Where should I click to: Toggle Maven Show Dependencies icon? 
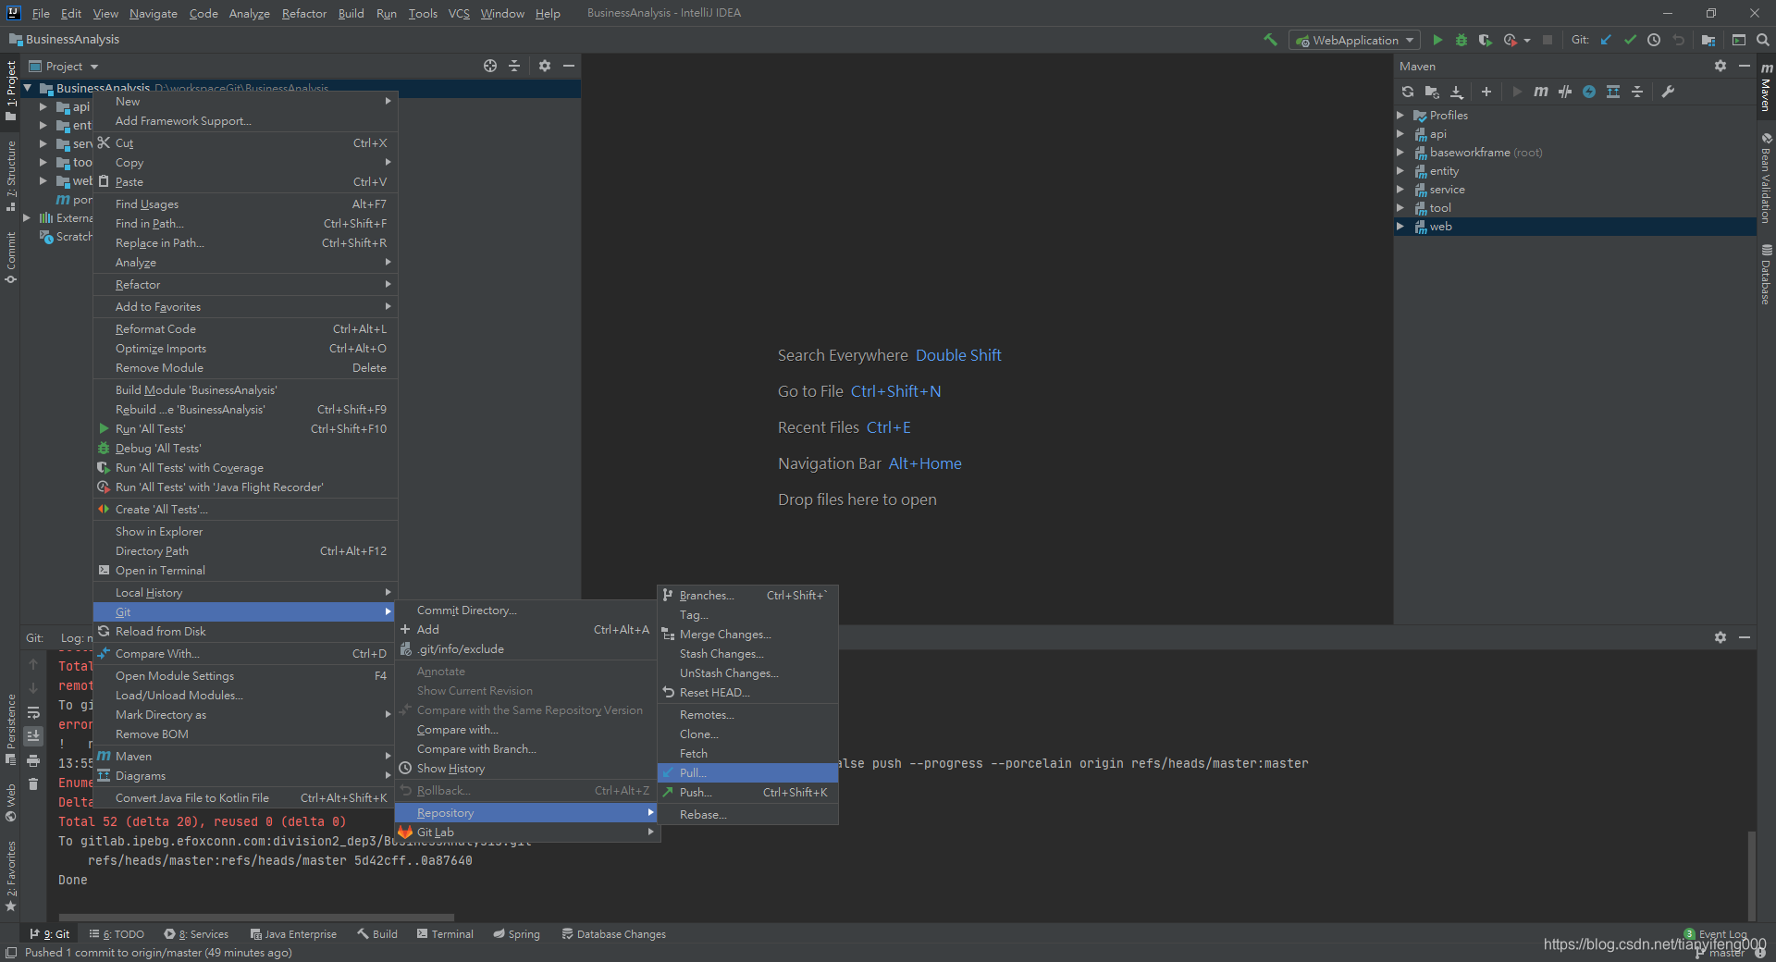[x=1613, y=92]
